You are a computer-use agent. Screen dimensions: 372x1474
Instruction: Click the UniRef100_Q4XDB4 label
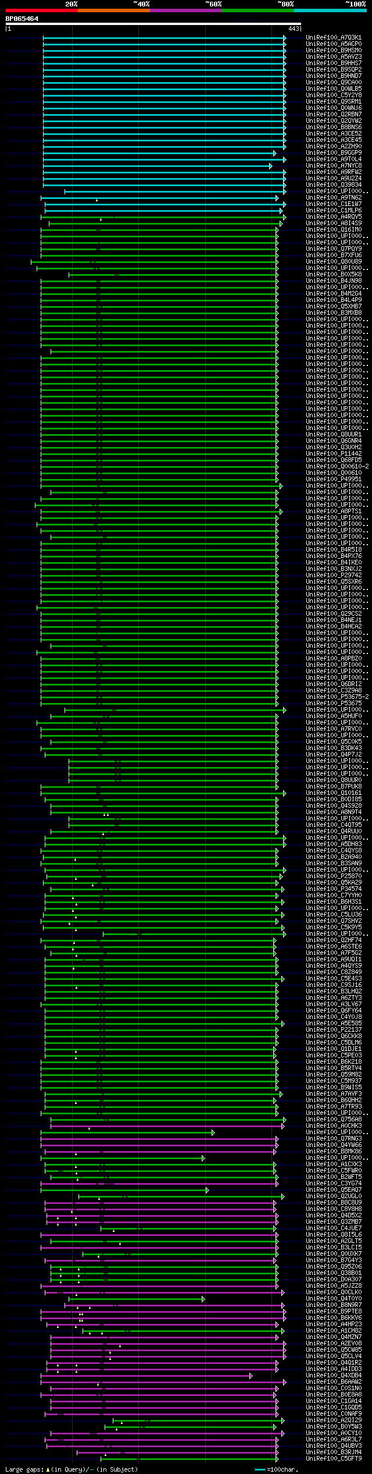[334, 1376]
